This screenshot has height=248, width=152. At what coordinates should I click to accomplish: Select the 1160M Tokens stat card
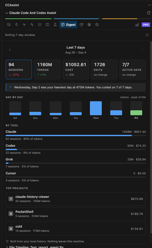(x=47, y=69)
